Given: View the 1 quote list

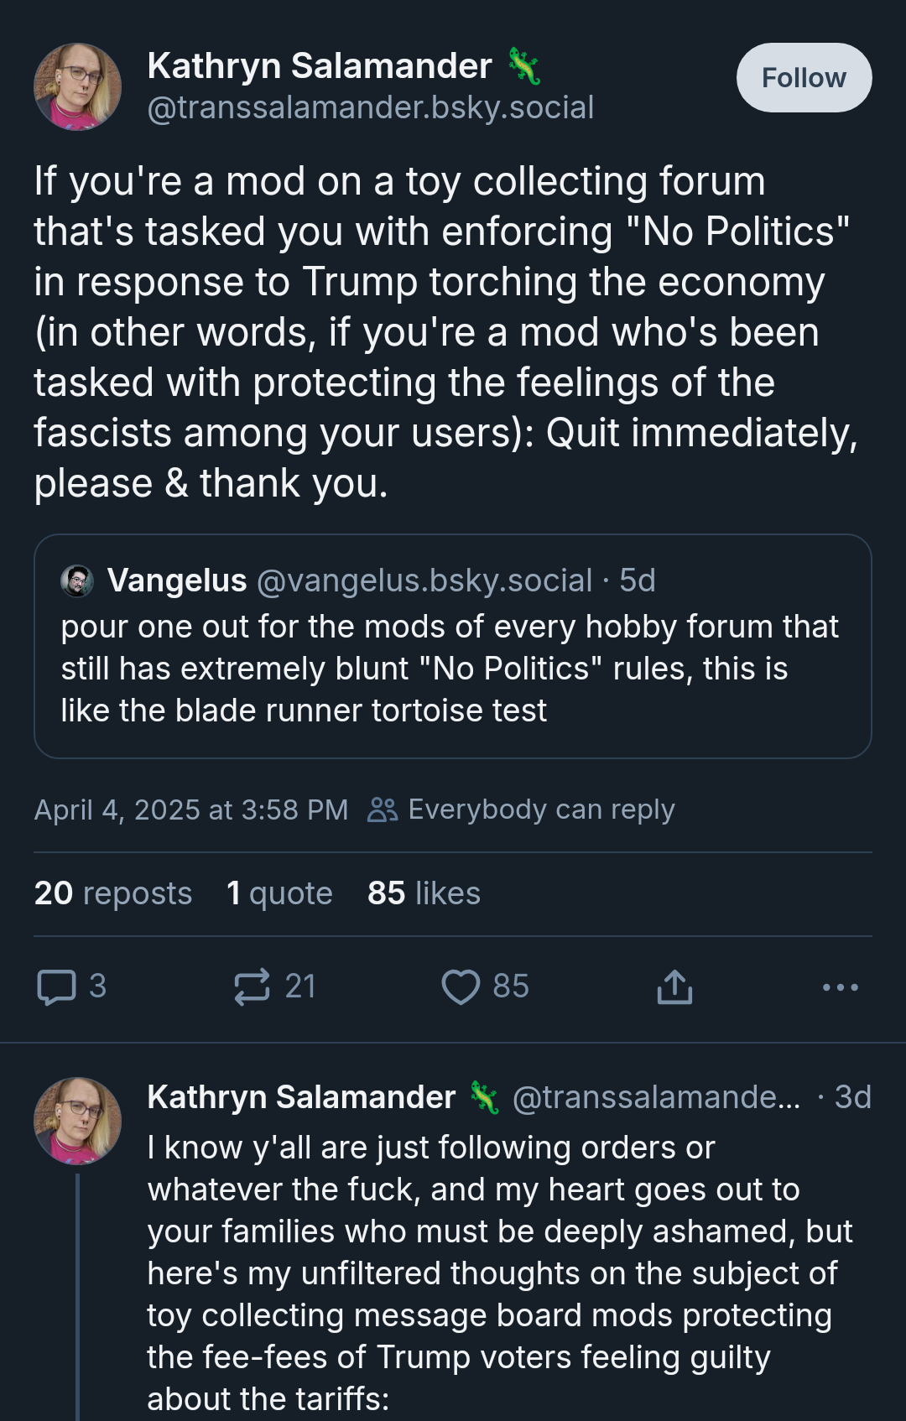Looking at the screenshot, I should point(279,893).
